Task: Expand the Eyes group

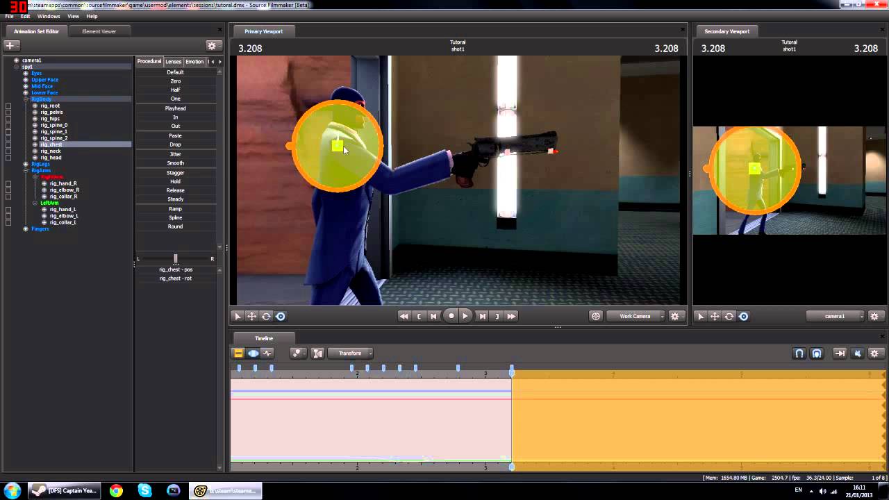Action: (x=26, y=74)
